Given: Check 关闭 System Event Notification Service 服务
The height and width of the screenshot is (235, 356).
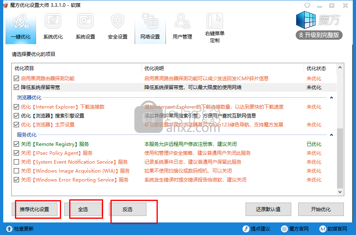Looking at the screenshot, I should 16,162.
